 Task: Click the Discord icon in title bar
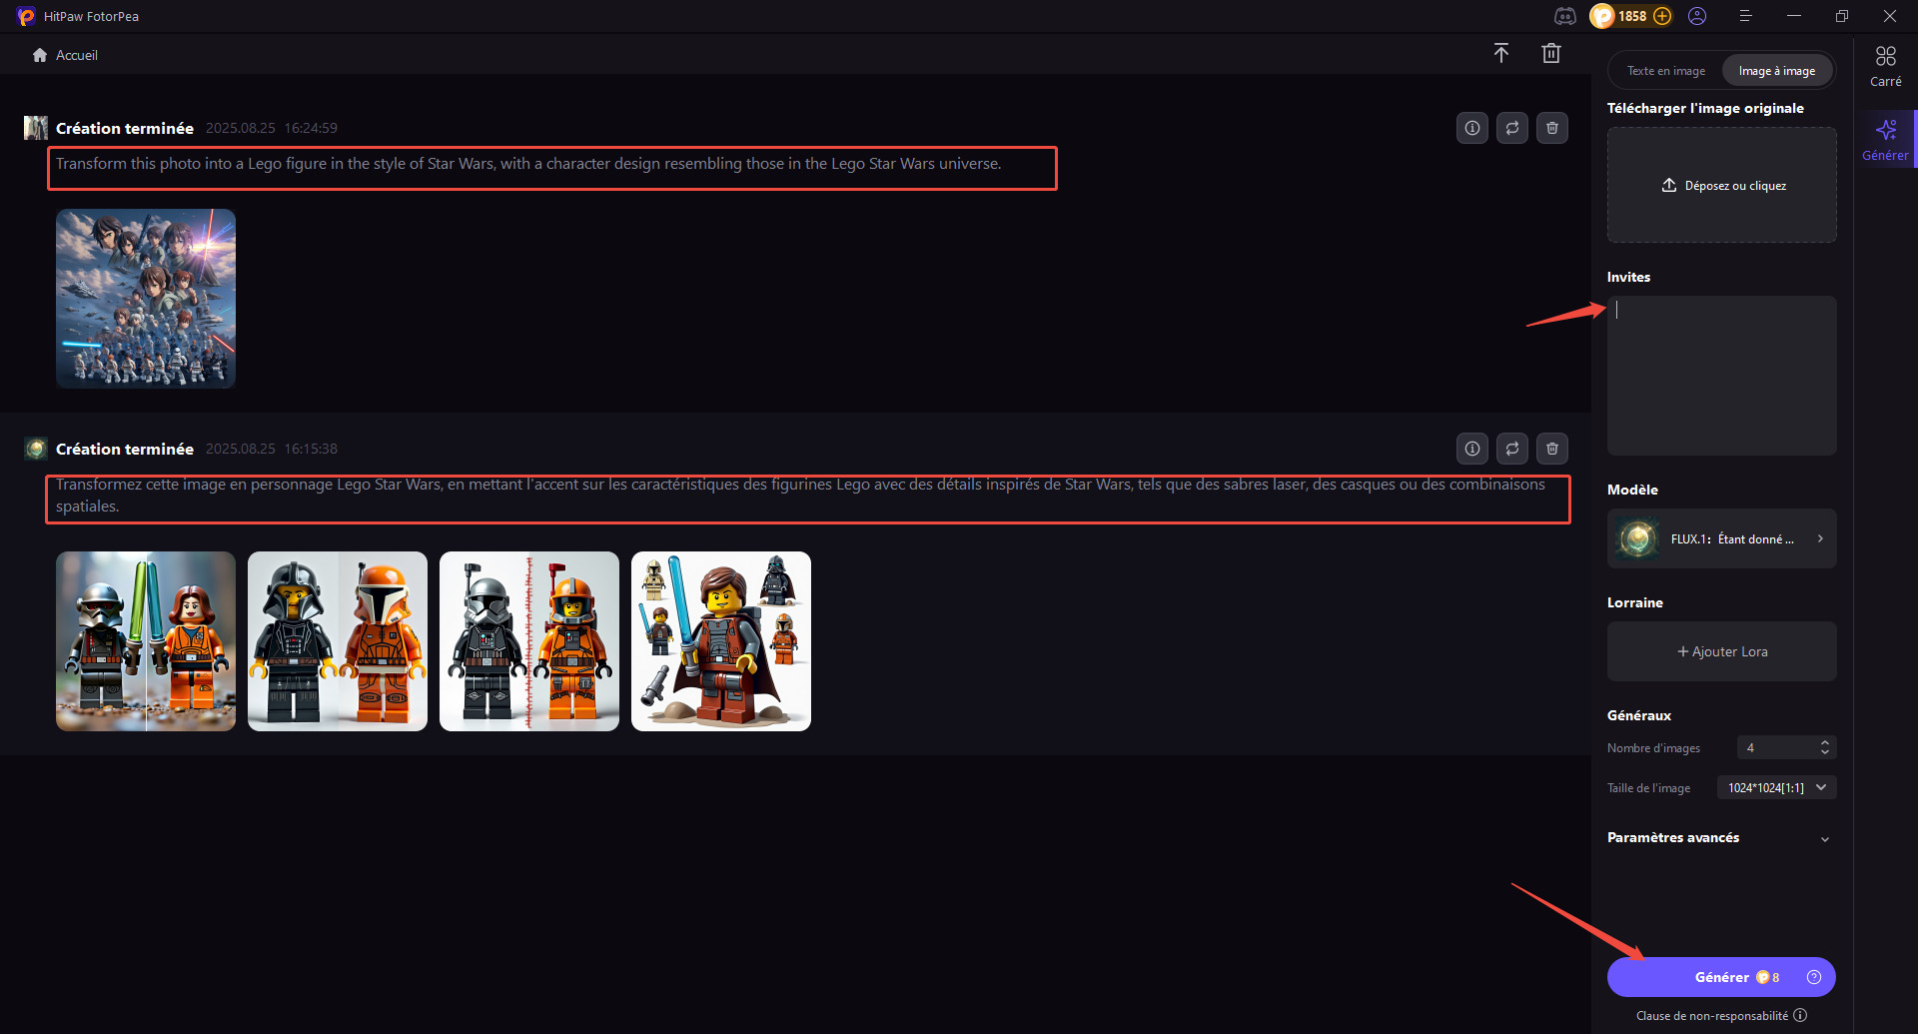(1564, 16)
